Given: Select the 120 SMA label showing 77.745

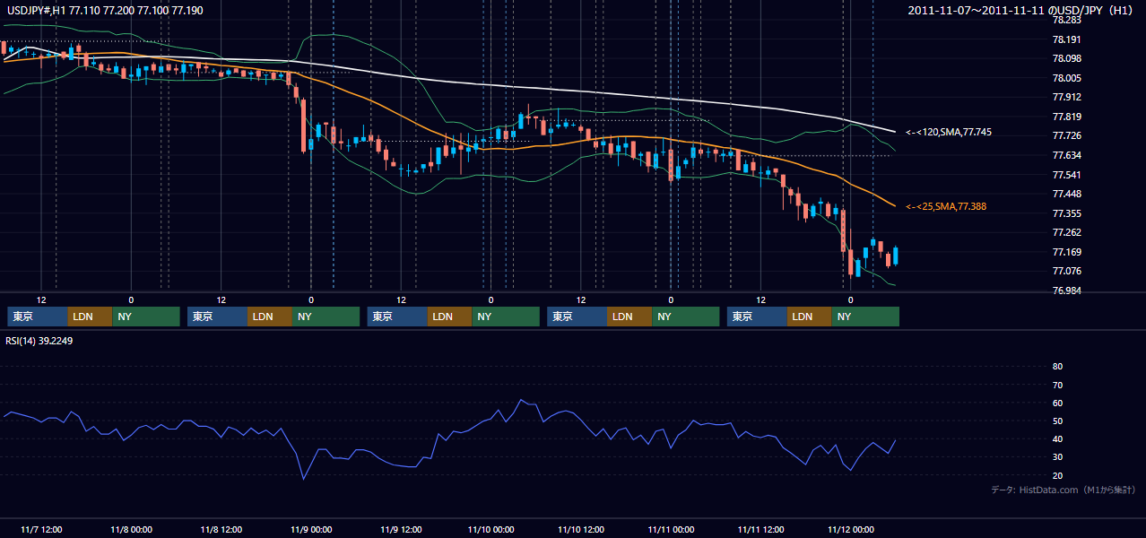Looking at the screenshot, I should point(948,132).
